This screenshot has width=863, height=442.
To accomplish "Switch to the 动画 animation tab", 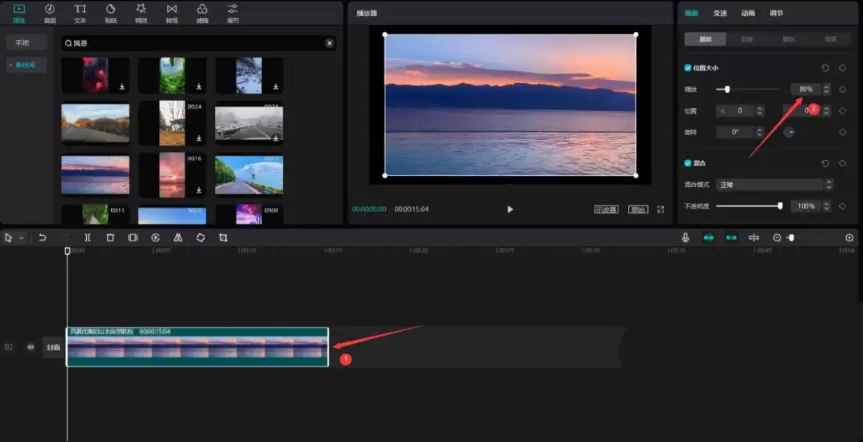I will click(x=748, y=13).
